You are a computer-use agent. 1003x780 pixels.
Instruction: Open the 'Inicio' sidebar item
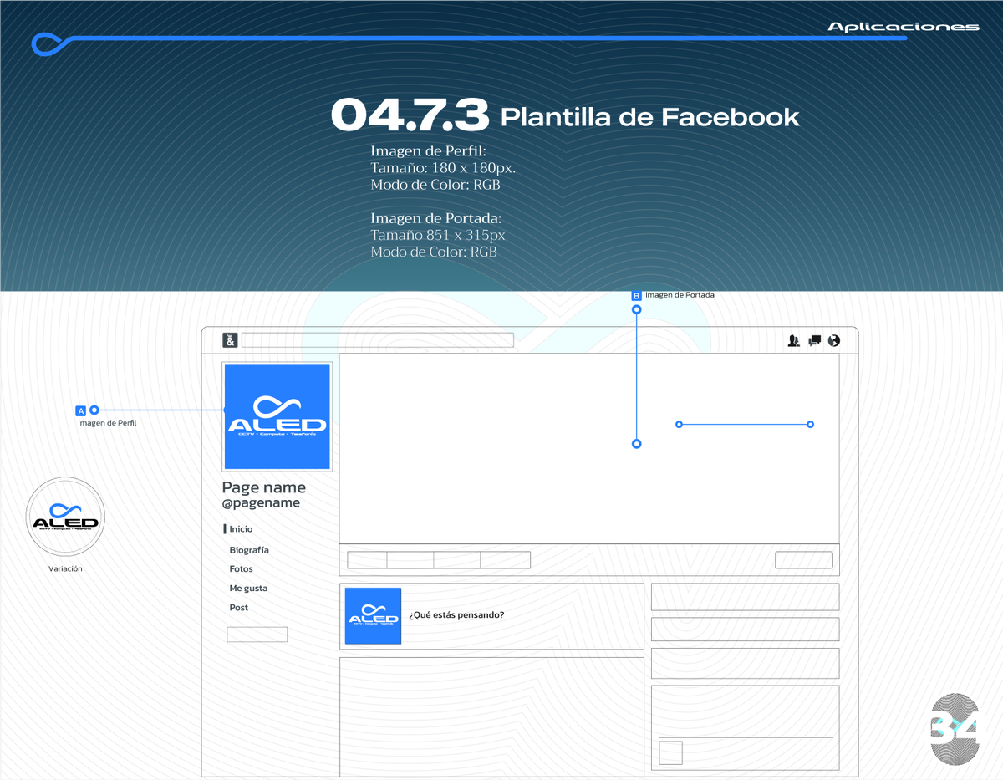click(x=241, y=529)
